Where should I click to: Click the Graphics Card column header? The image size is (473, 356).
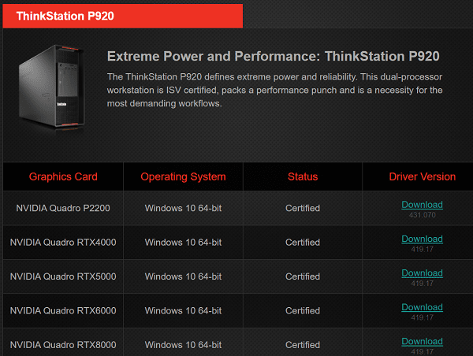tap(63, 176)
